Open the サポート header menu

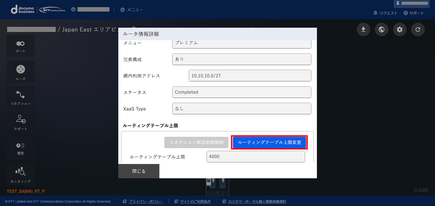(414, 13)
